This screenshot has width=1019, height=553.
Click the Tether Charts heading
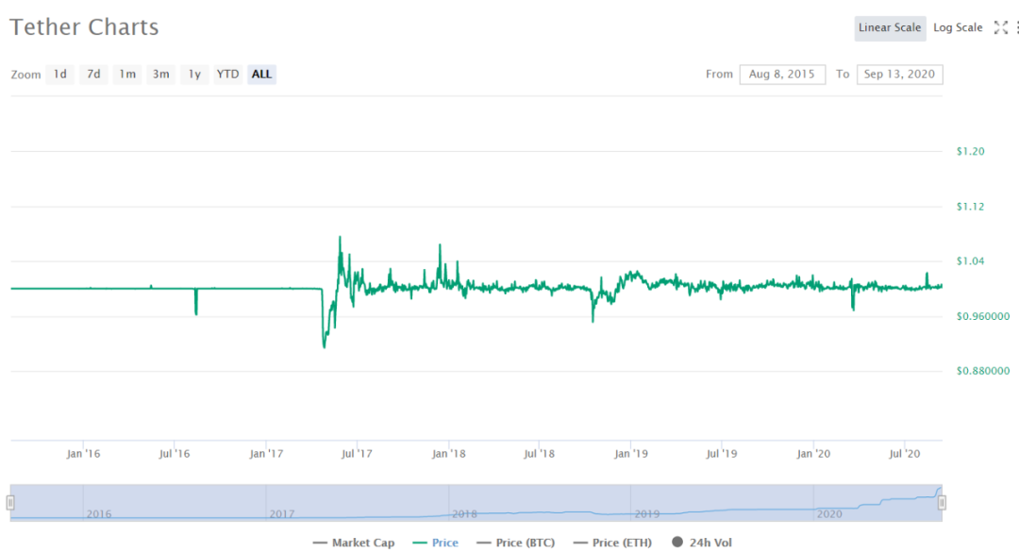[x=84, y=27]
